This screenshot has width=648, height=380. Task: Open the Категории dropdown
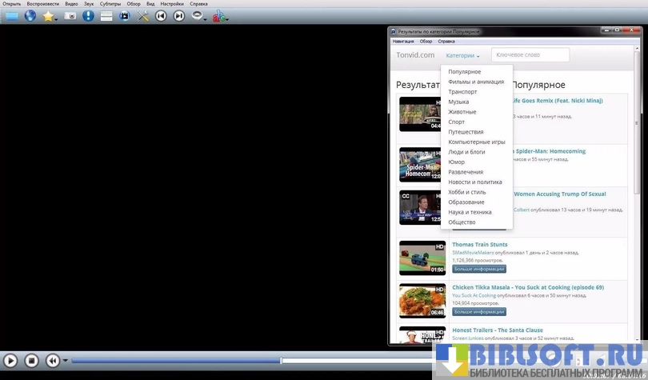pos(462,56)
